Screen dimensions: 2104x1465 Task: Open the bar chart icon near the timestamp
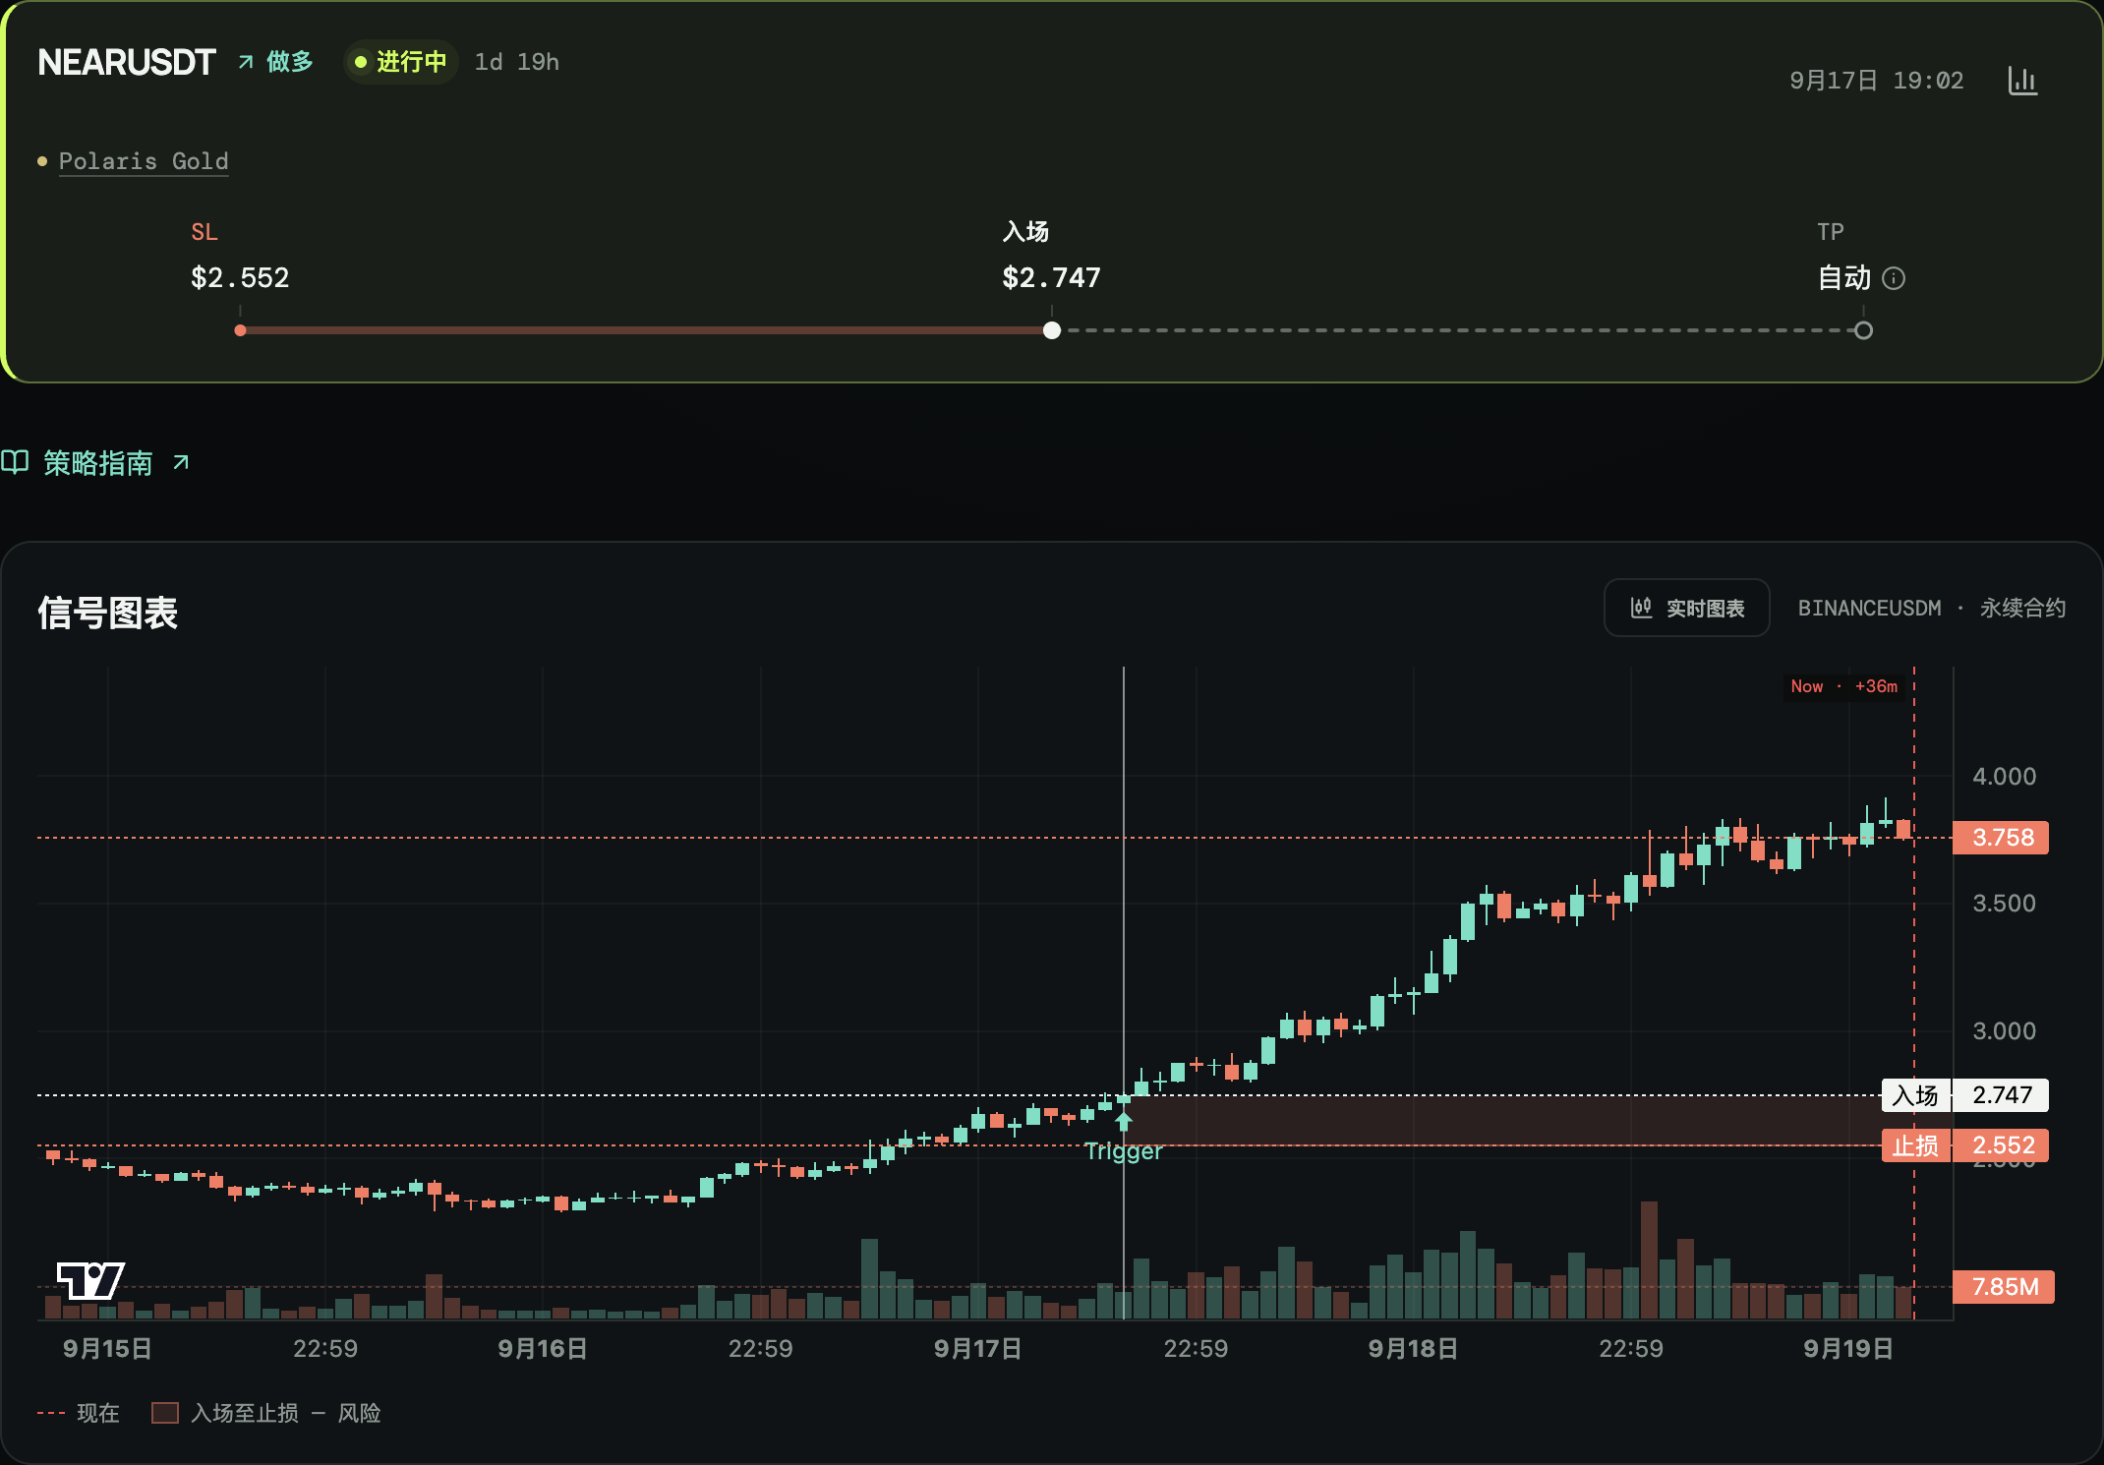point(2022,81)
